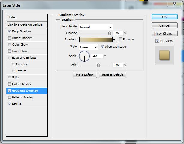Disable Align with Layer checkbox
This screenshot has width=184, height=144.
(x=102, y=47)
